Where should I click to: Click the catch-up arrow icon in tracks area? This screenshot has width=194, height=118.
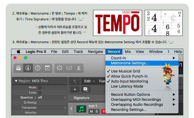point(75,81)
